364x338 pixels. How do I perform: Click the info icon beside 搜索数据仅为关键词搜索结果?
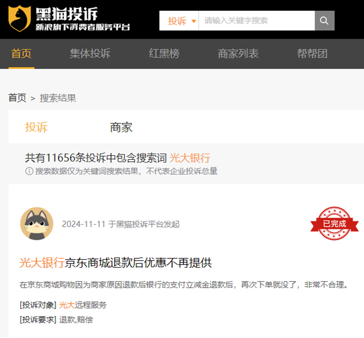[x=29, y=171]
